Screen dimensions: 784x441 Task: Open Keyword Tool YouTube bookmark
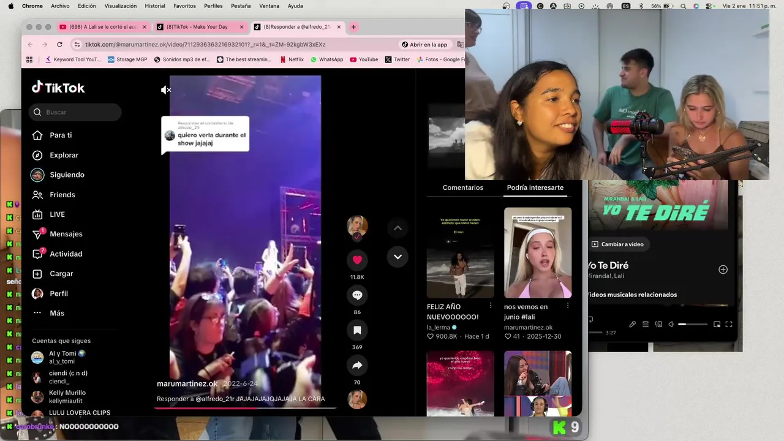pyautogui.click(x=73, y=59)
